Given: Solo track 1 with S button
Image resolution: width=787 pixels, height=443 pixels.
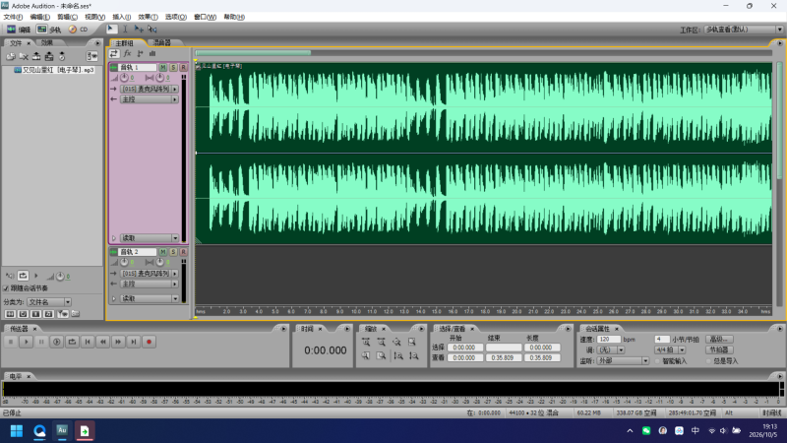Looking at the screenshot, I should pos(173,67).
